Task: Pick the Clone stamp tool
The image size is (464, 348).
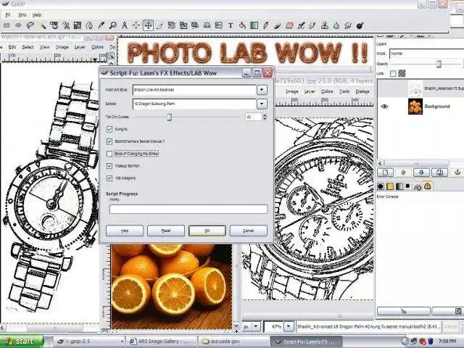Action: [325, 26]
